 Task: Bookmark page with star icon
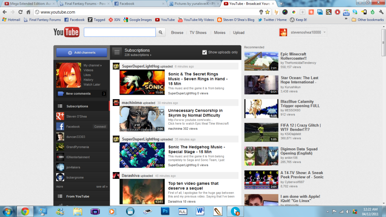[268, 12]
